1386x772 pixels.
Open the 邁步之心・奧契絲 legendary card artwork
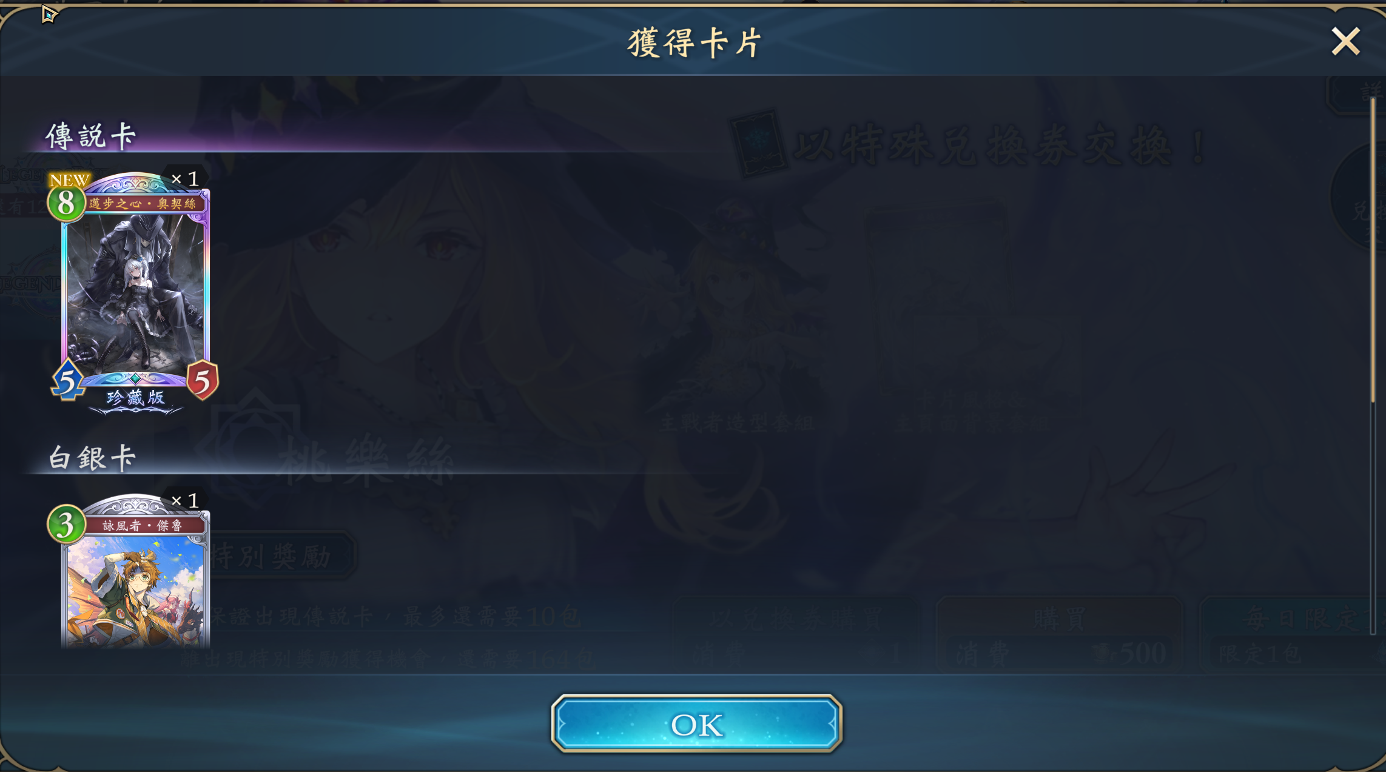pos(136,295)
